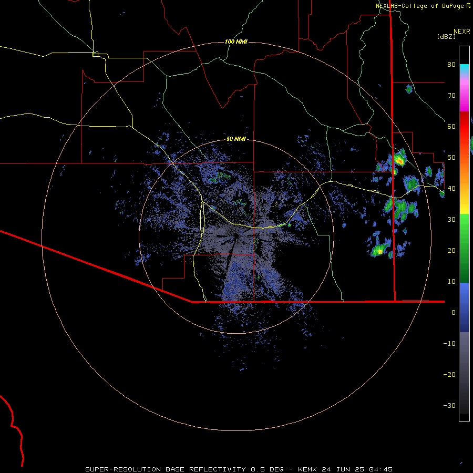Click the 80 value on the dBZ scale
This screenshot has height=473, width=473.
451,64
